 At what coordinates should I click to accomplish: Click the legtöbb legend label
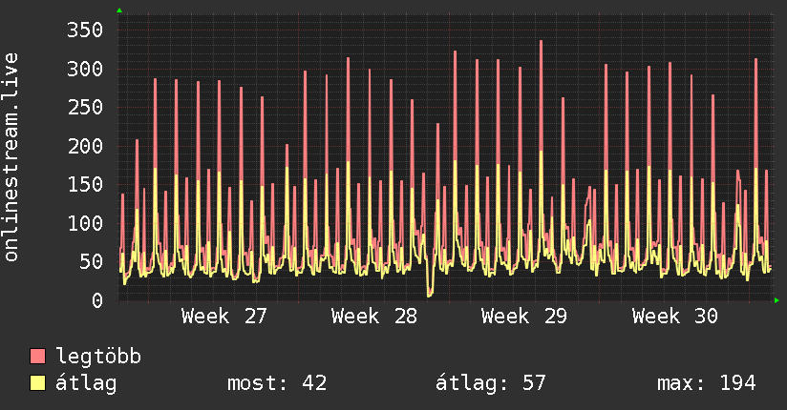click(x=98, y=356)
